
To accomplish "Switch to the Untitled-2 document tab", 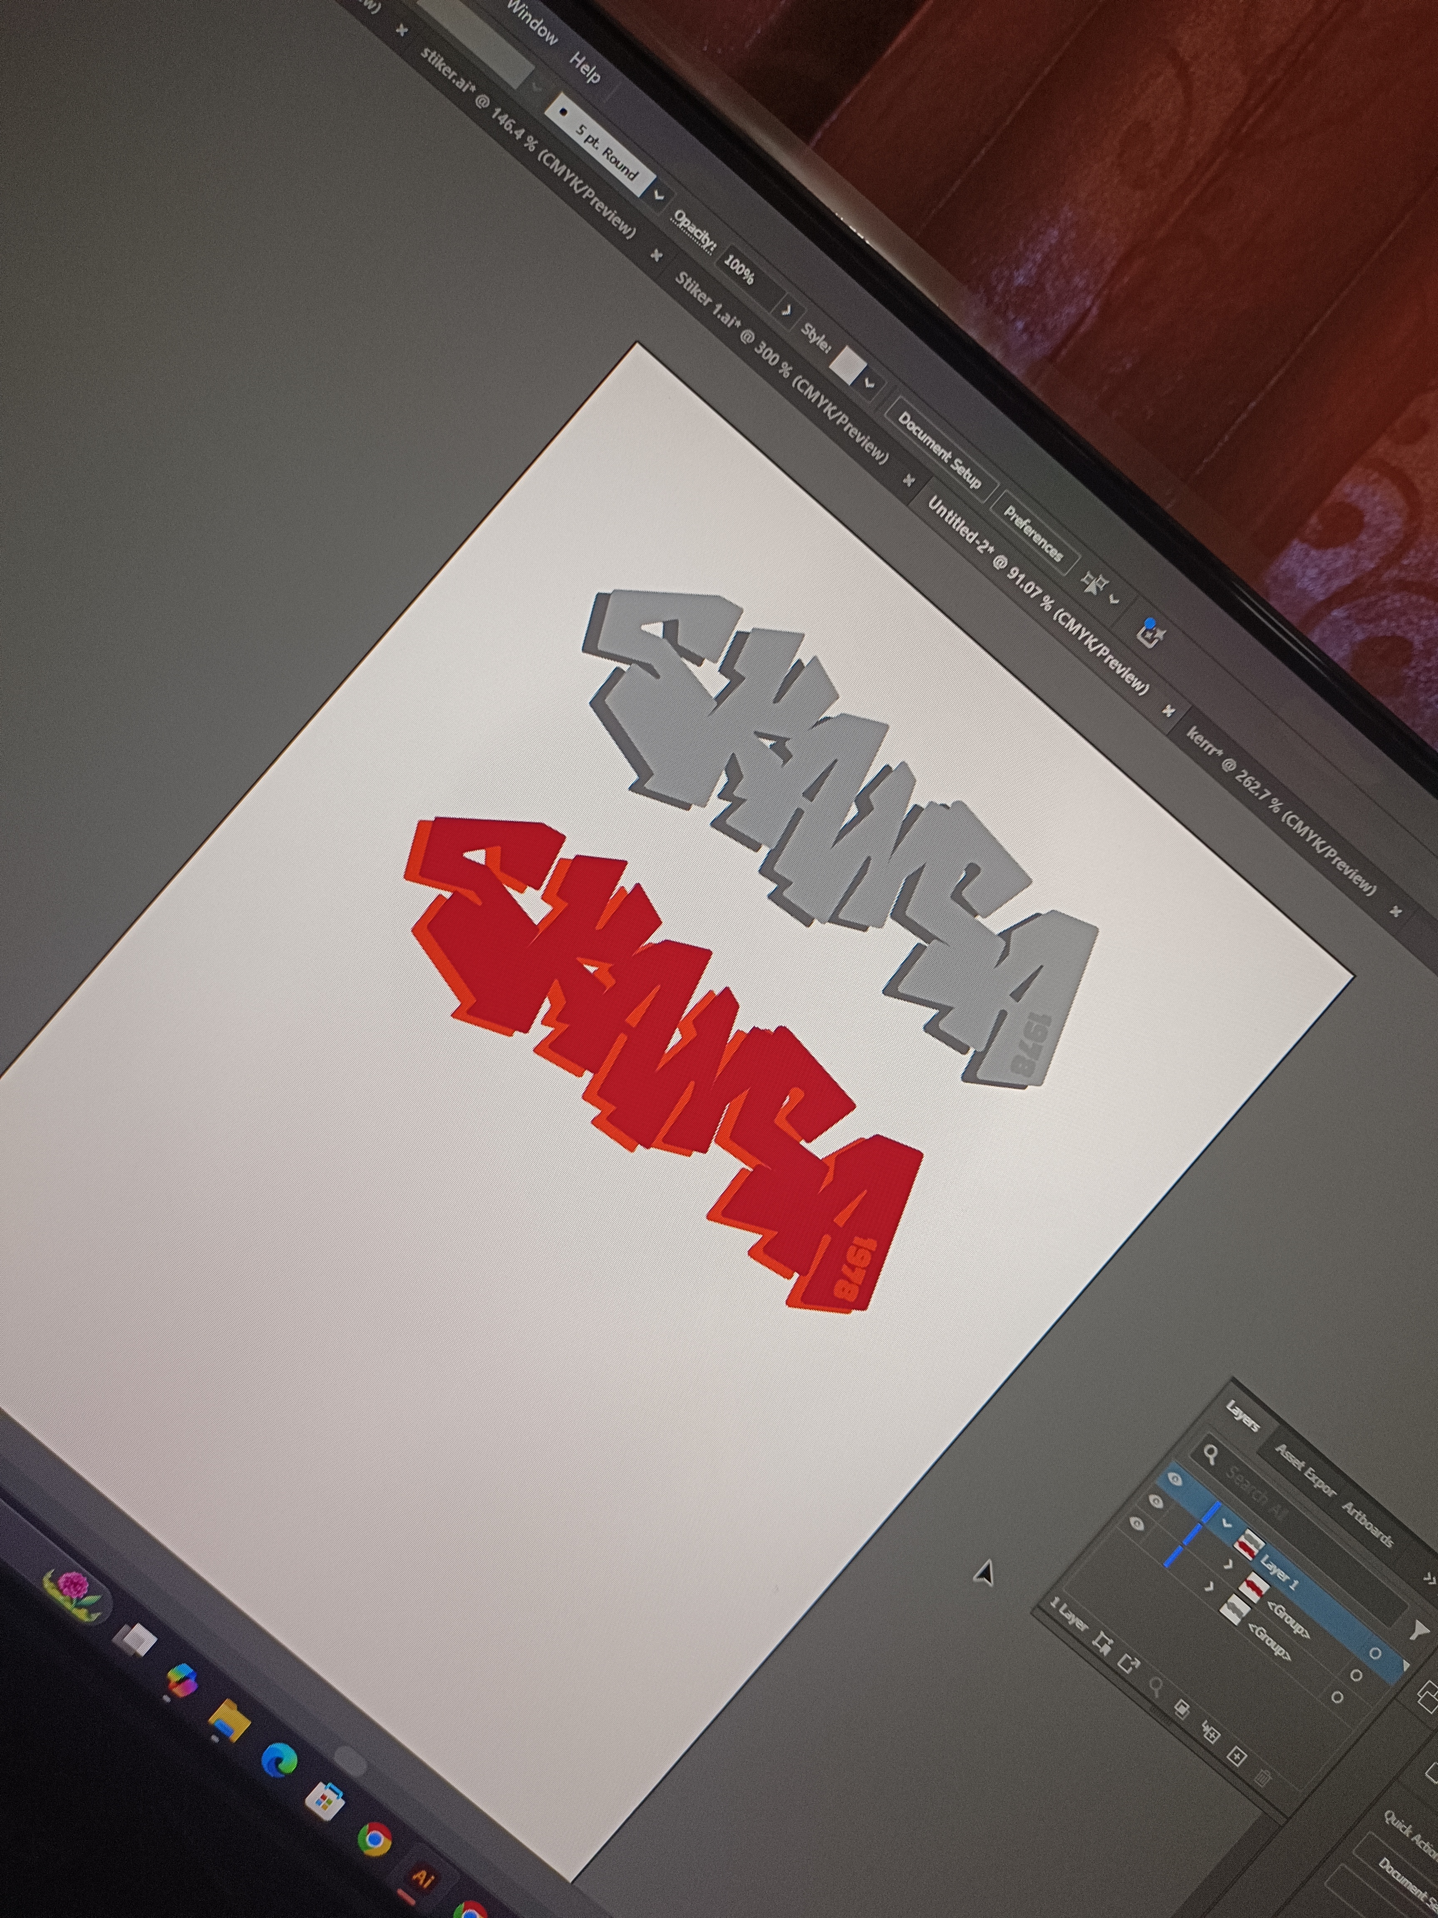I will [x=1039, y=595].
